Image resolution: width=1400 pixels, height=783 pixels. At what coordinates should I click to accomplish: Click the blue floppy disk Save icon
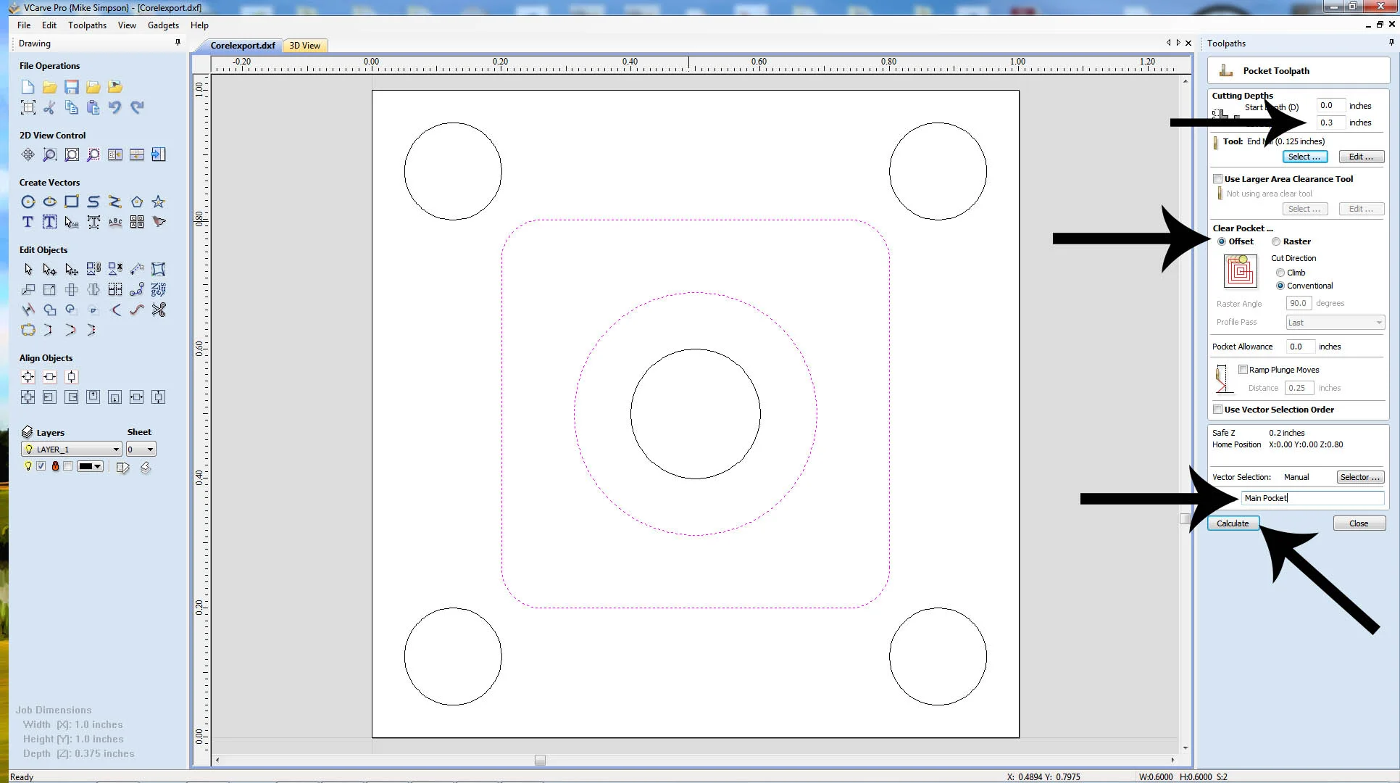click(71, 87)
